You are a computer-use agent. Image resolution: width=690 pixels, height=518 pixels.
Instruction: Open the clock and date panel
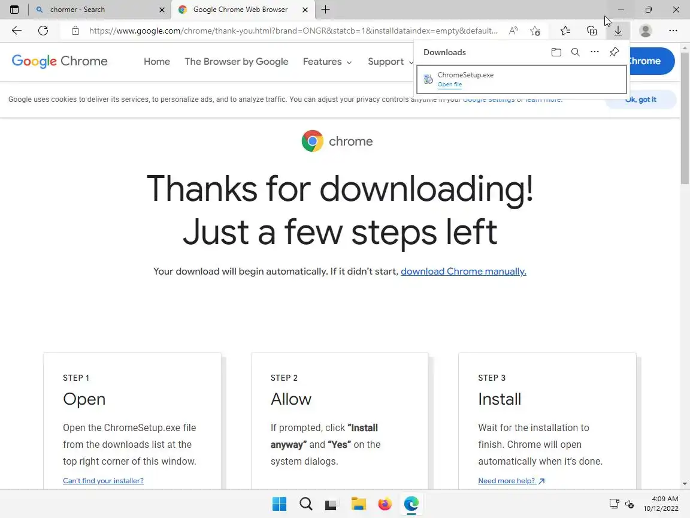pyautogui.click(x=661, y=504)
